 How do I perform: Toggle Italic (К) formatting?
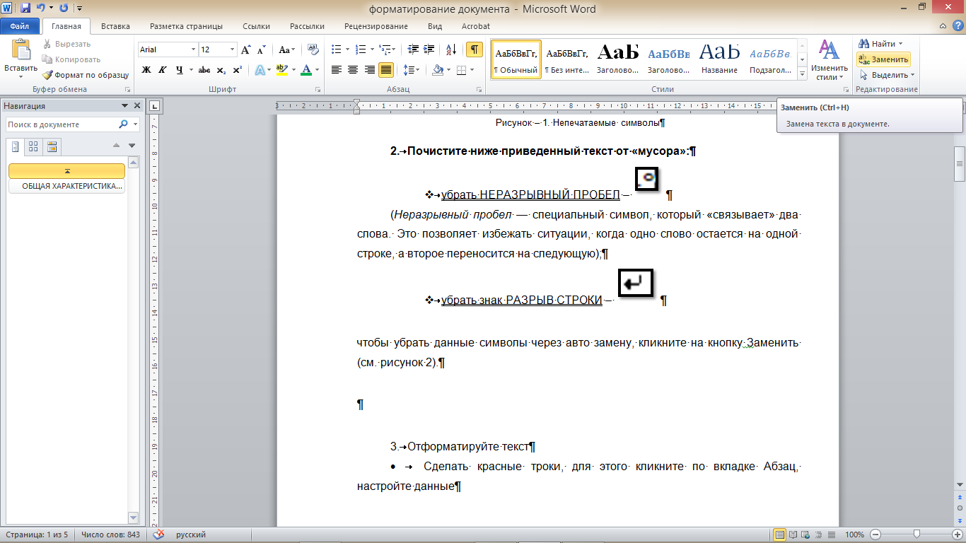pyautogui.click(x=163, y=69)
